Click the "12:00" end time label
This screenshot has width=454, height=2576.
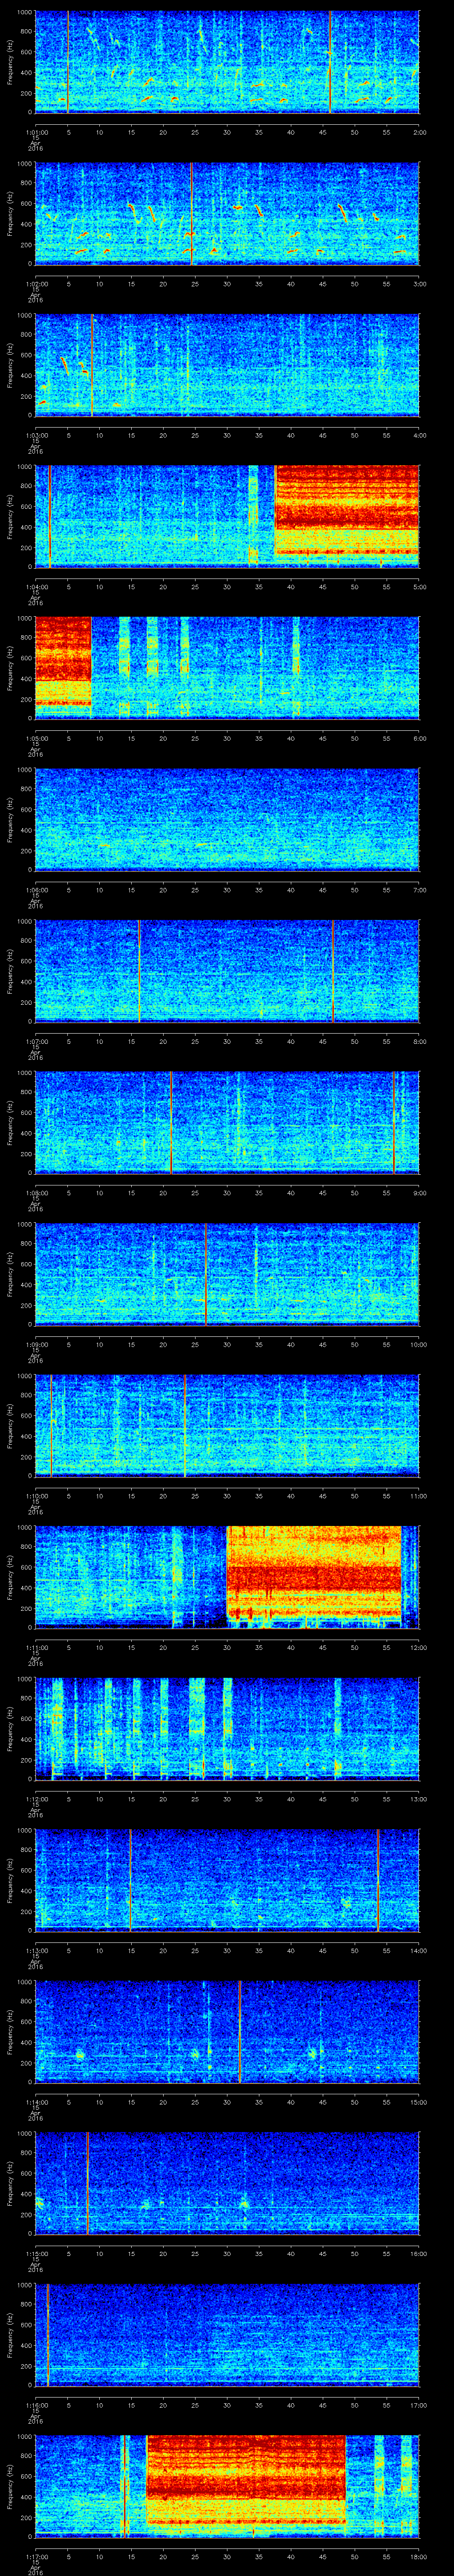pyautogui.click(x=418, y=1647)
